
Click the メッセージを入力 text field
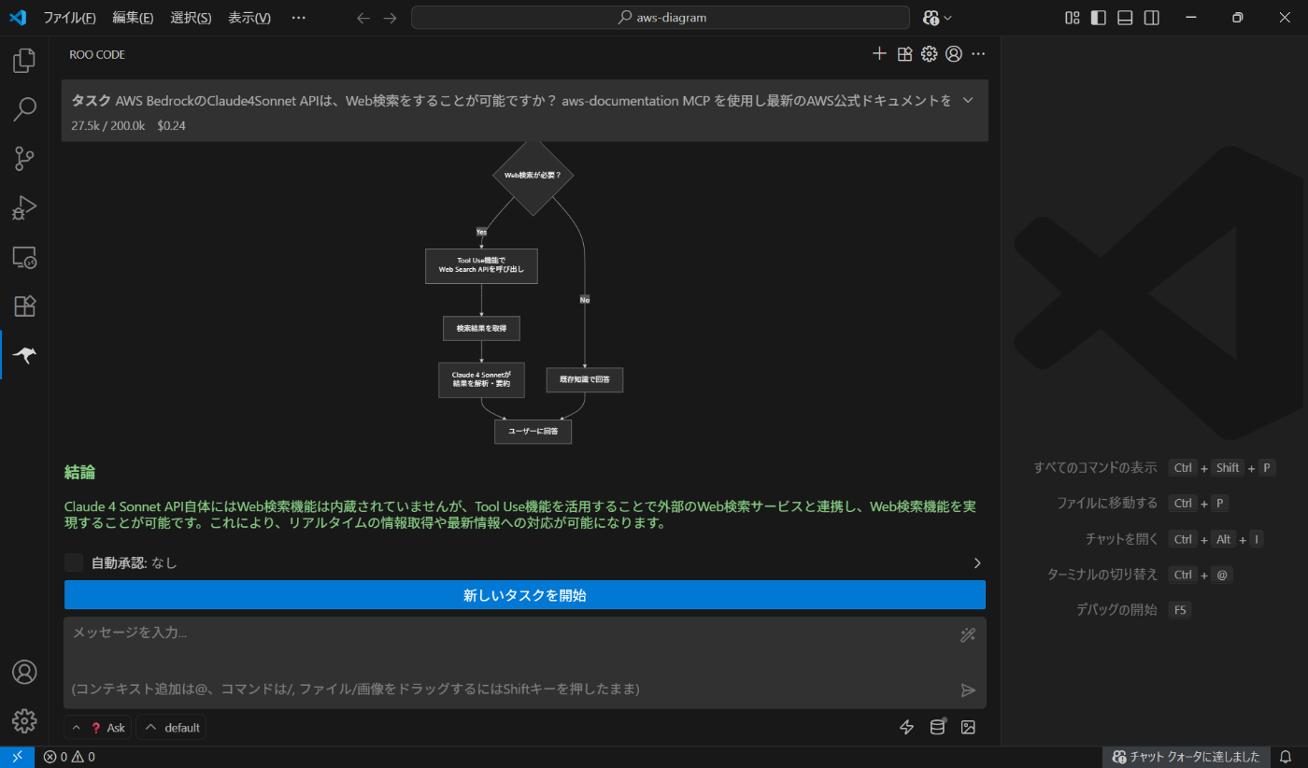tap(525, 661)
